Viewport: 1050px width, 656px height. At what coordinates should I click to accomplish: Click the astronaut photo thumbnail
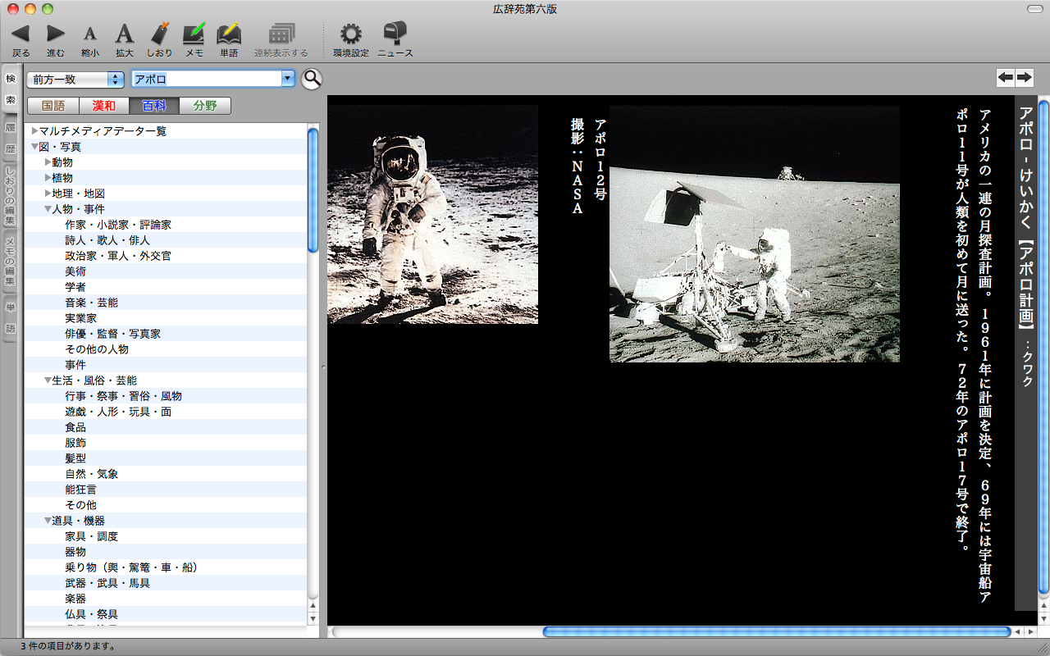point(433,214)
